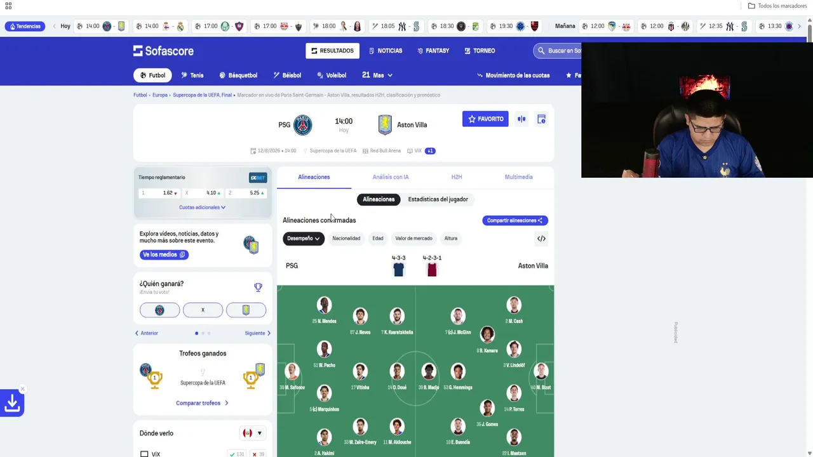The height and width of the screenshot is (457, 813).
Task: Open B. Kamara player avatar
Action: pos(487,334)
